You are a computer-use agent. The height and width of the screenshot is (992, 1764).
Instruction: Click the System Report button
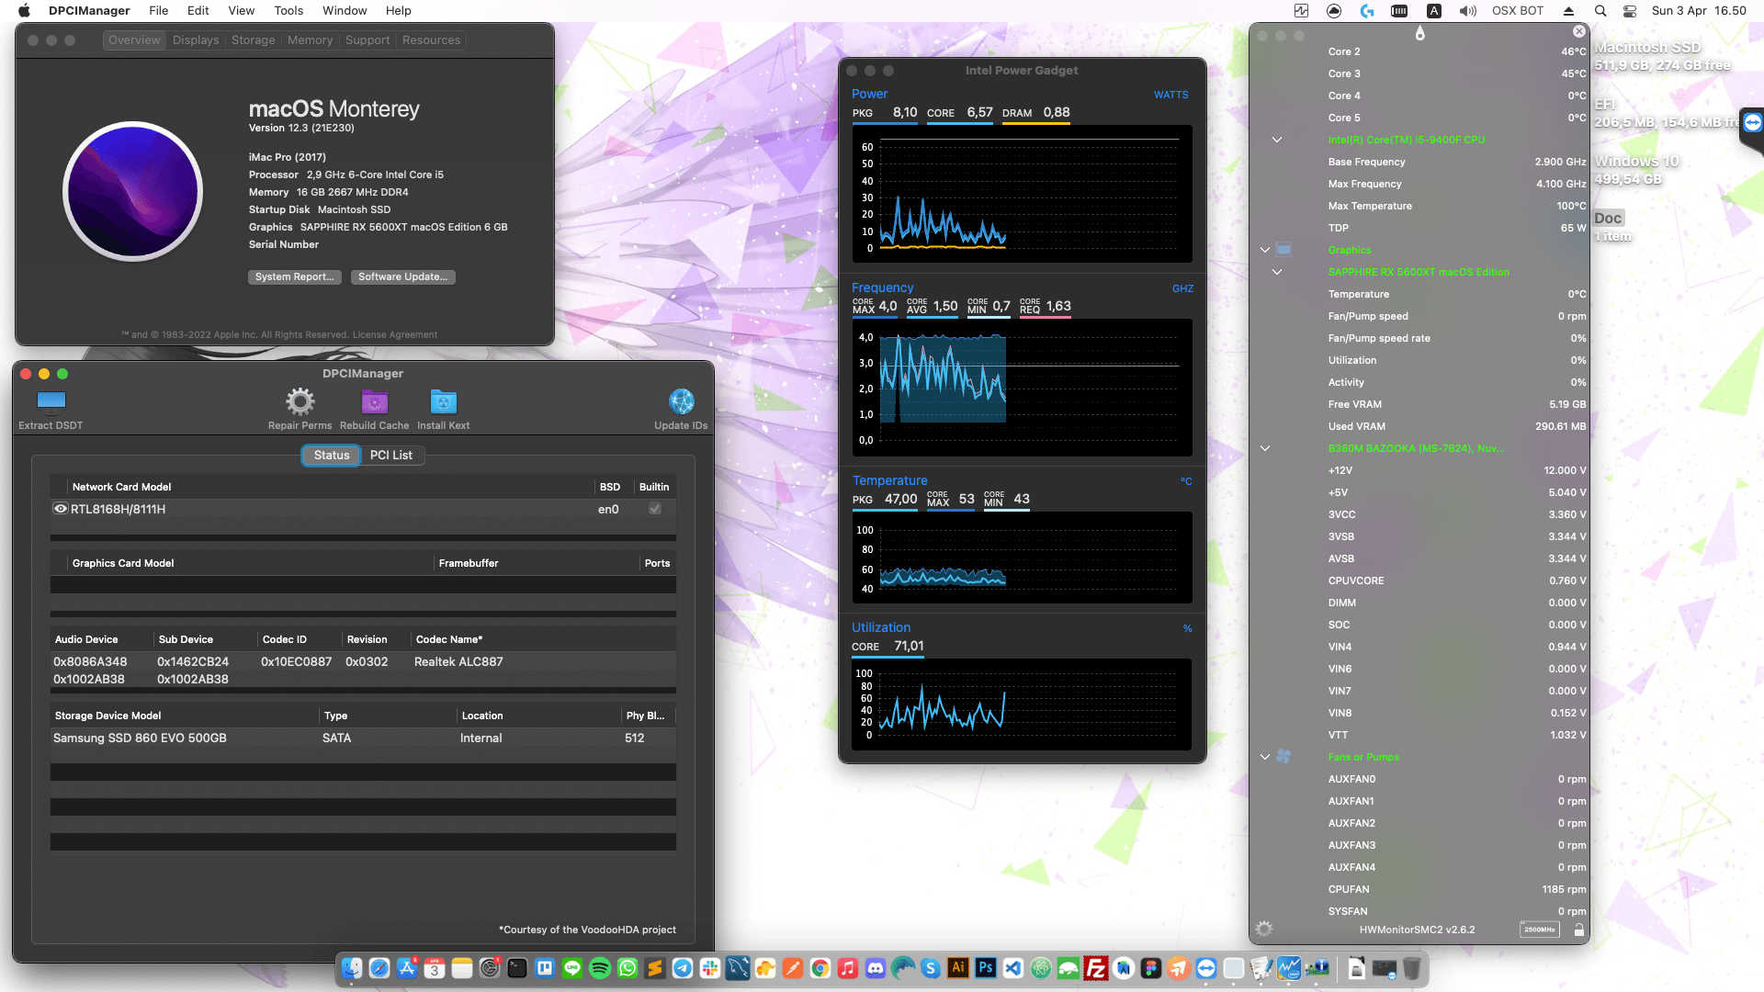point(294,276)
